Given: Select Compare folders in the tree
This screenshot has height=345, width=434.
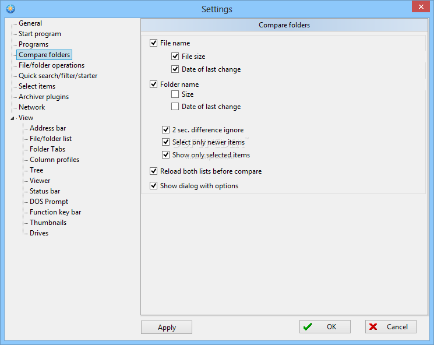Looking at the screenshot, I should pos(44,55).
